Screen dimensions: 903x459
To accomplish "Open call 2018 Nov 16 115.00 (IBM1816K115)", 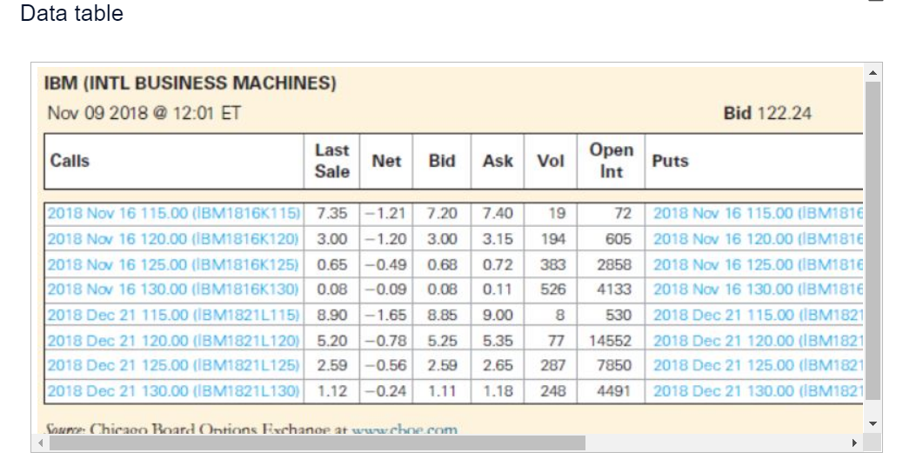I will [174, 213].
